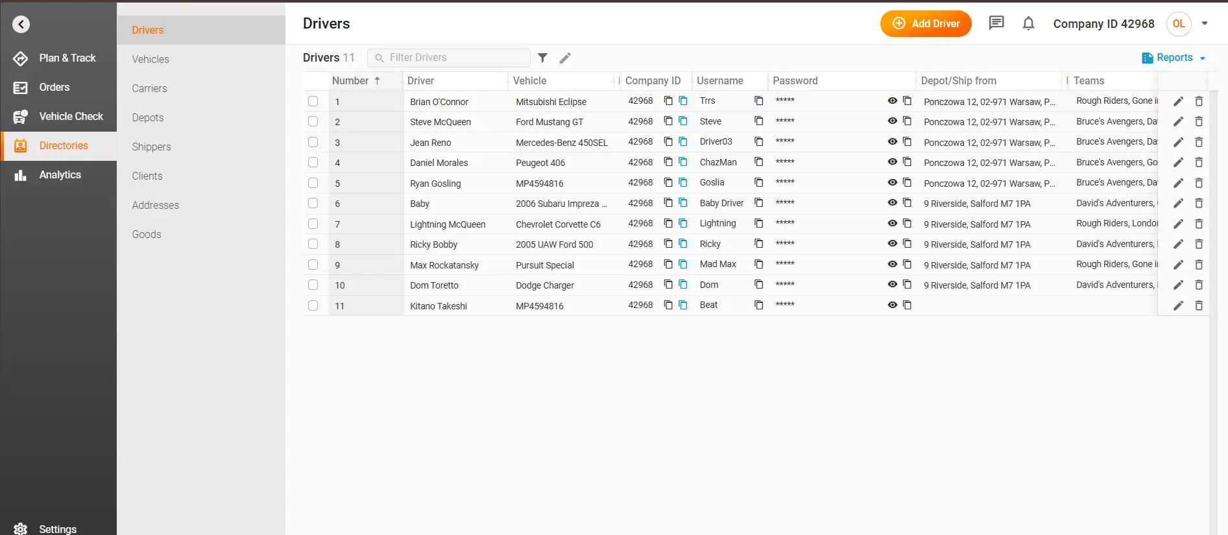Click the filter funnel icon
Viewport: 1228px width, 535px height.
coord(543,58)
